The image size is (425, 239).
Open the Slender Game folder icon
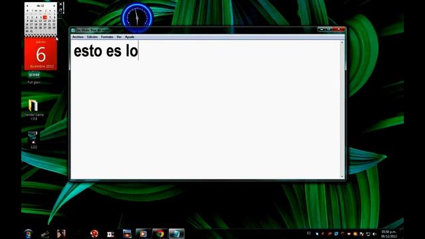tap(34, 109)
